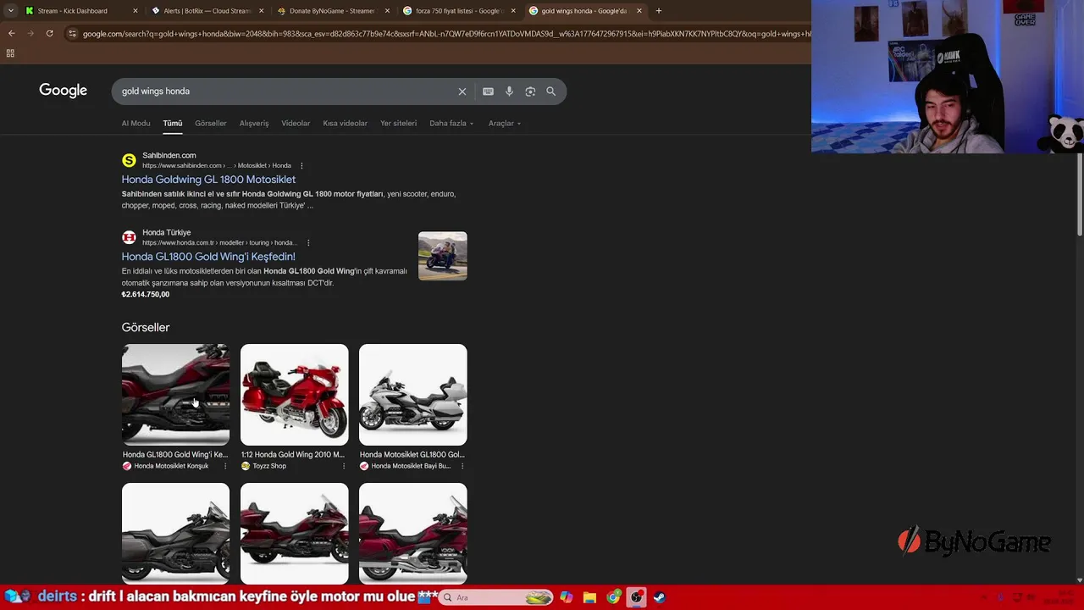
Task: Open the Toyzz Shop red Gold Wing image
Action: tap(294, 394)
